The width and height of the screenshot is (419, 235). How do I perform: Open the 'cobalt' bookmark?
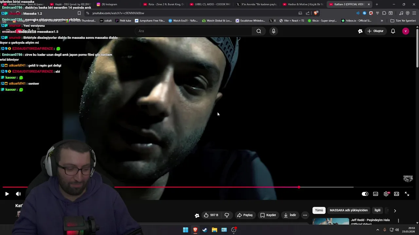tap(106, 21)
